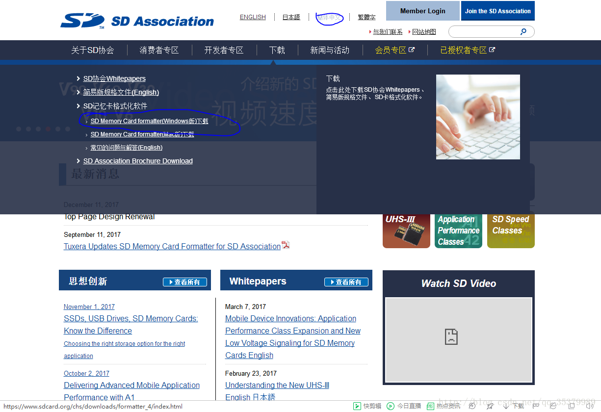Click the broken video placeholder icon
Viewport: 601px width, 412px height.
451,336
